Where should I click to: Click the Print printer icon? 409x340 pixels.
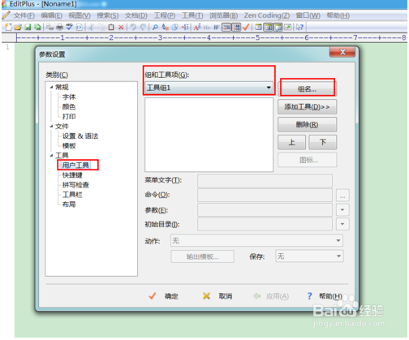coord(60,27)
